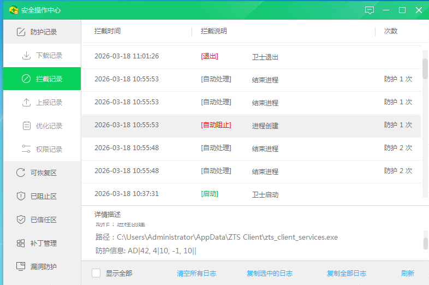Click 复制选中的日志 link
This screenshot has height=285, width=429.
point(270,273)
